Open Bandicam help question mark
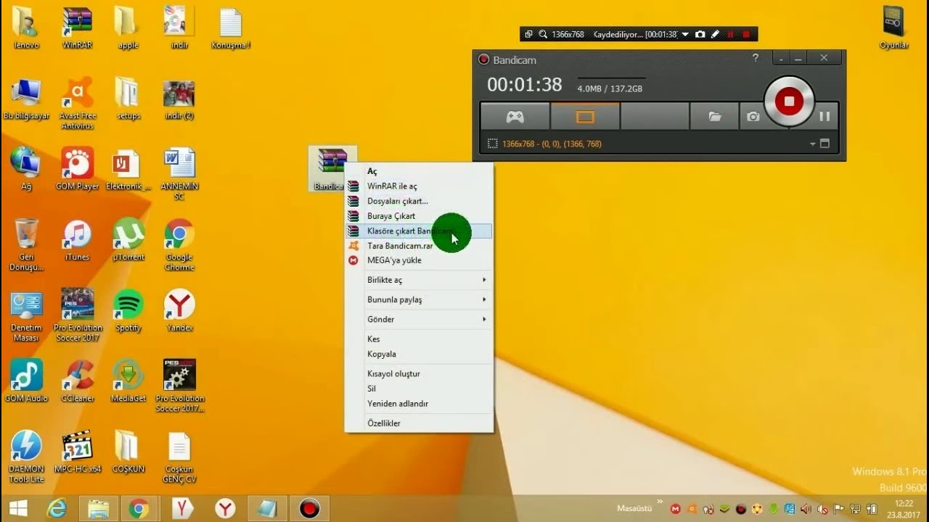 click(x=756, y=58)
